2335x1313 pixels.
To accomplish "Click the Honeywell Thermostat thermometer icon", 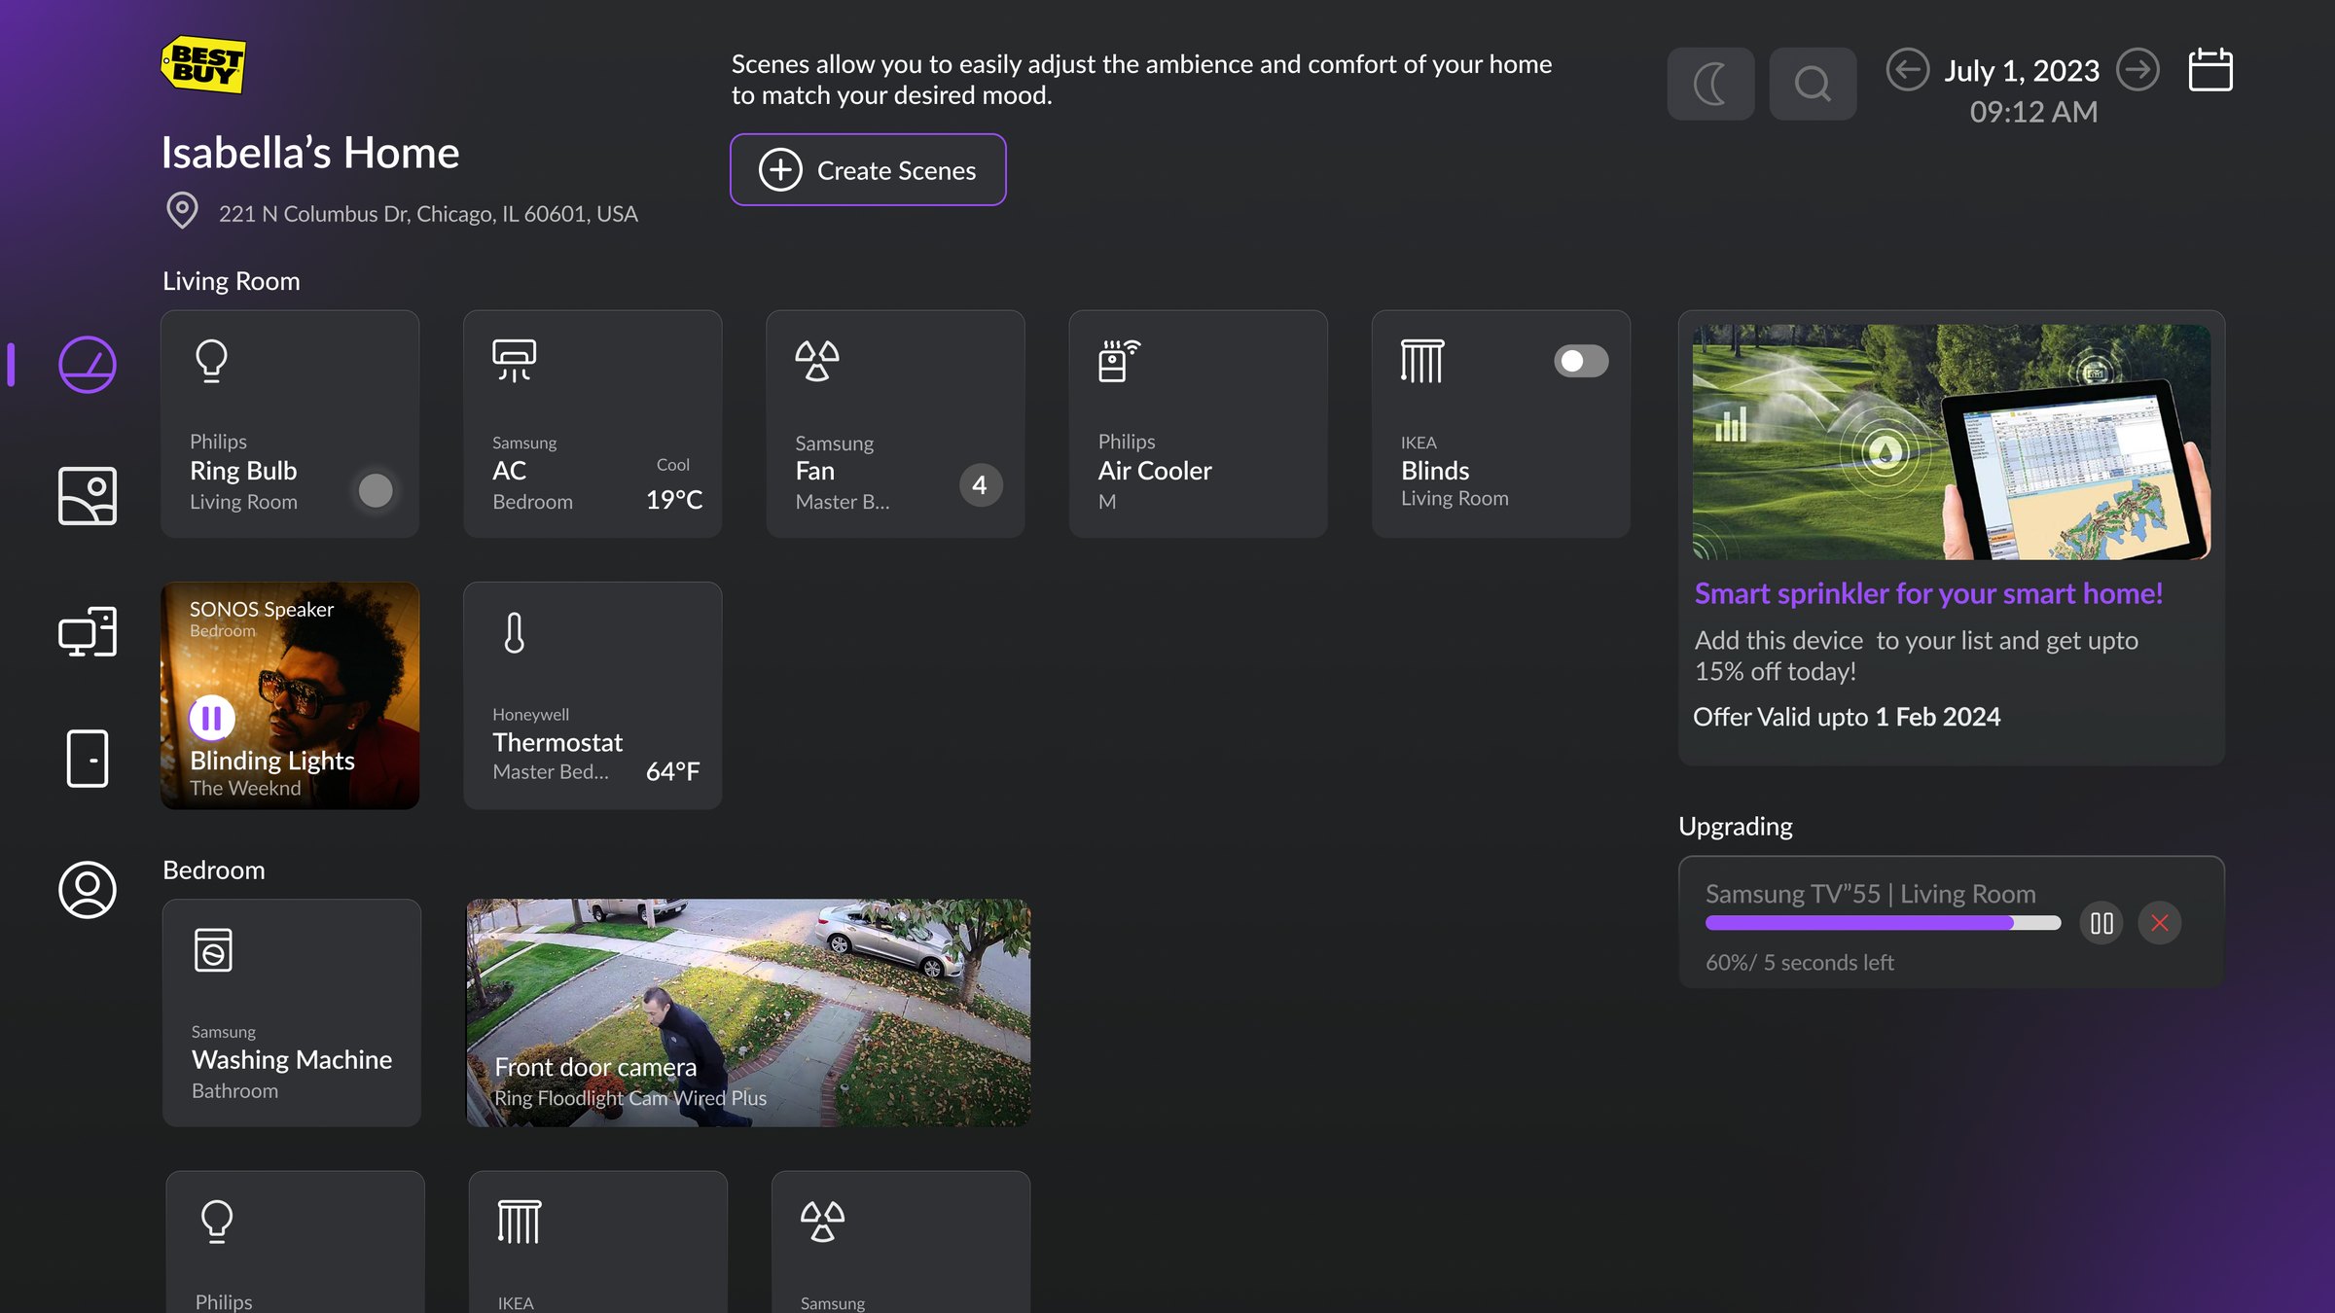I will [515, 633].
